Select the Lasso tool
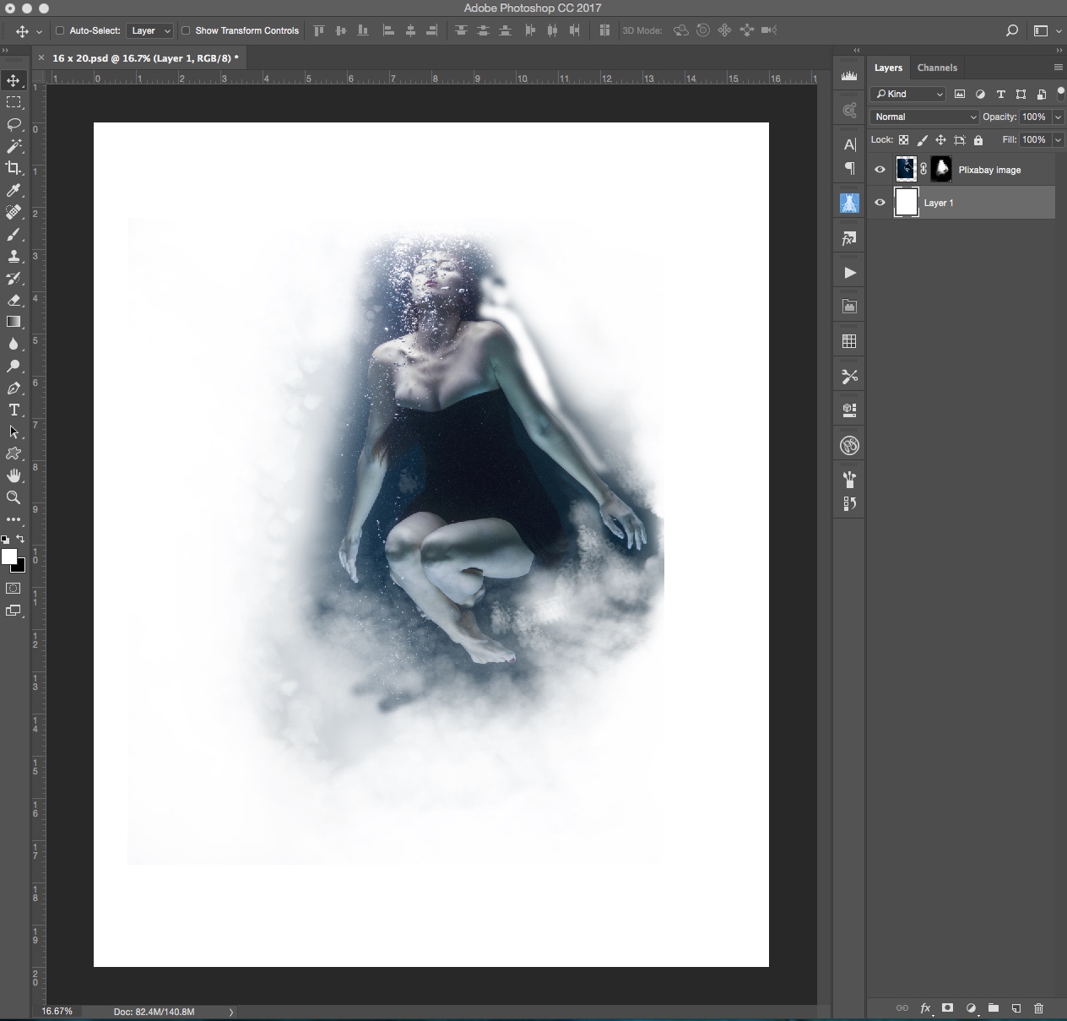The height and width of the screenshot is (1021, 1067). tap(14, 124)
